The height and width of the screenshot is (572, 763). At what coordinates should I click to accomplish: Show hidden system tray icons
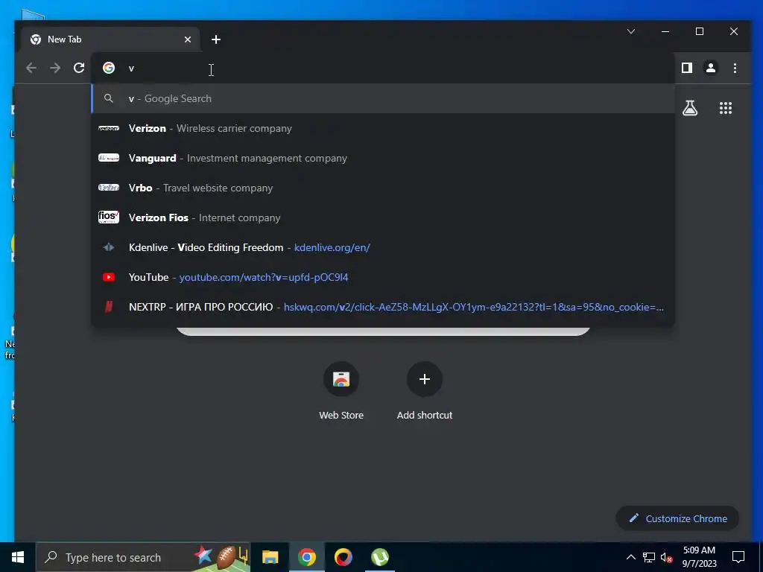(630, 557)
